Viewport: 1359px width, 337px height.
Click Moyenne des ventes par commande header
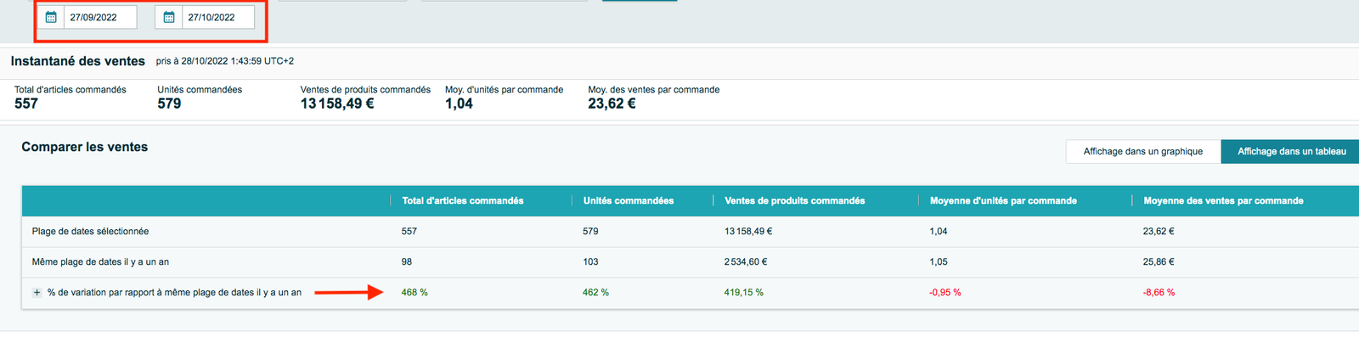pyautogui.click(x=1223, y=200)
